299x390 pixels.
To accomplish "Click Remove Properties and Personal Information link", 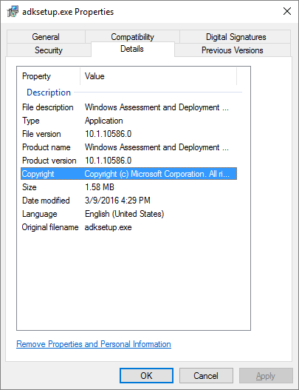I will click(x=94, y=344).
